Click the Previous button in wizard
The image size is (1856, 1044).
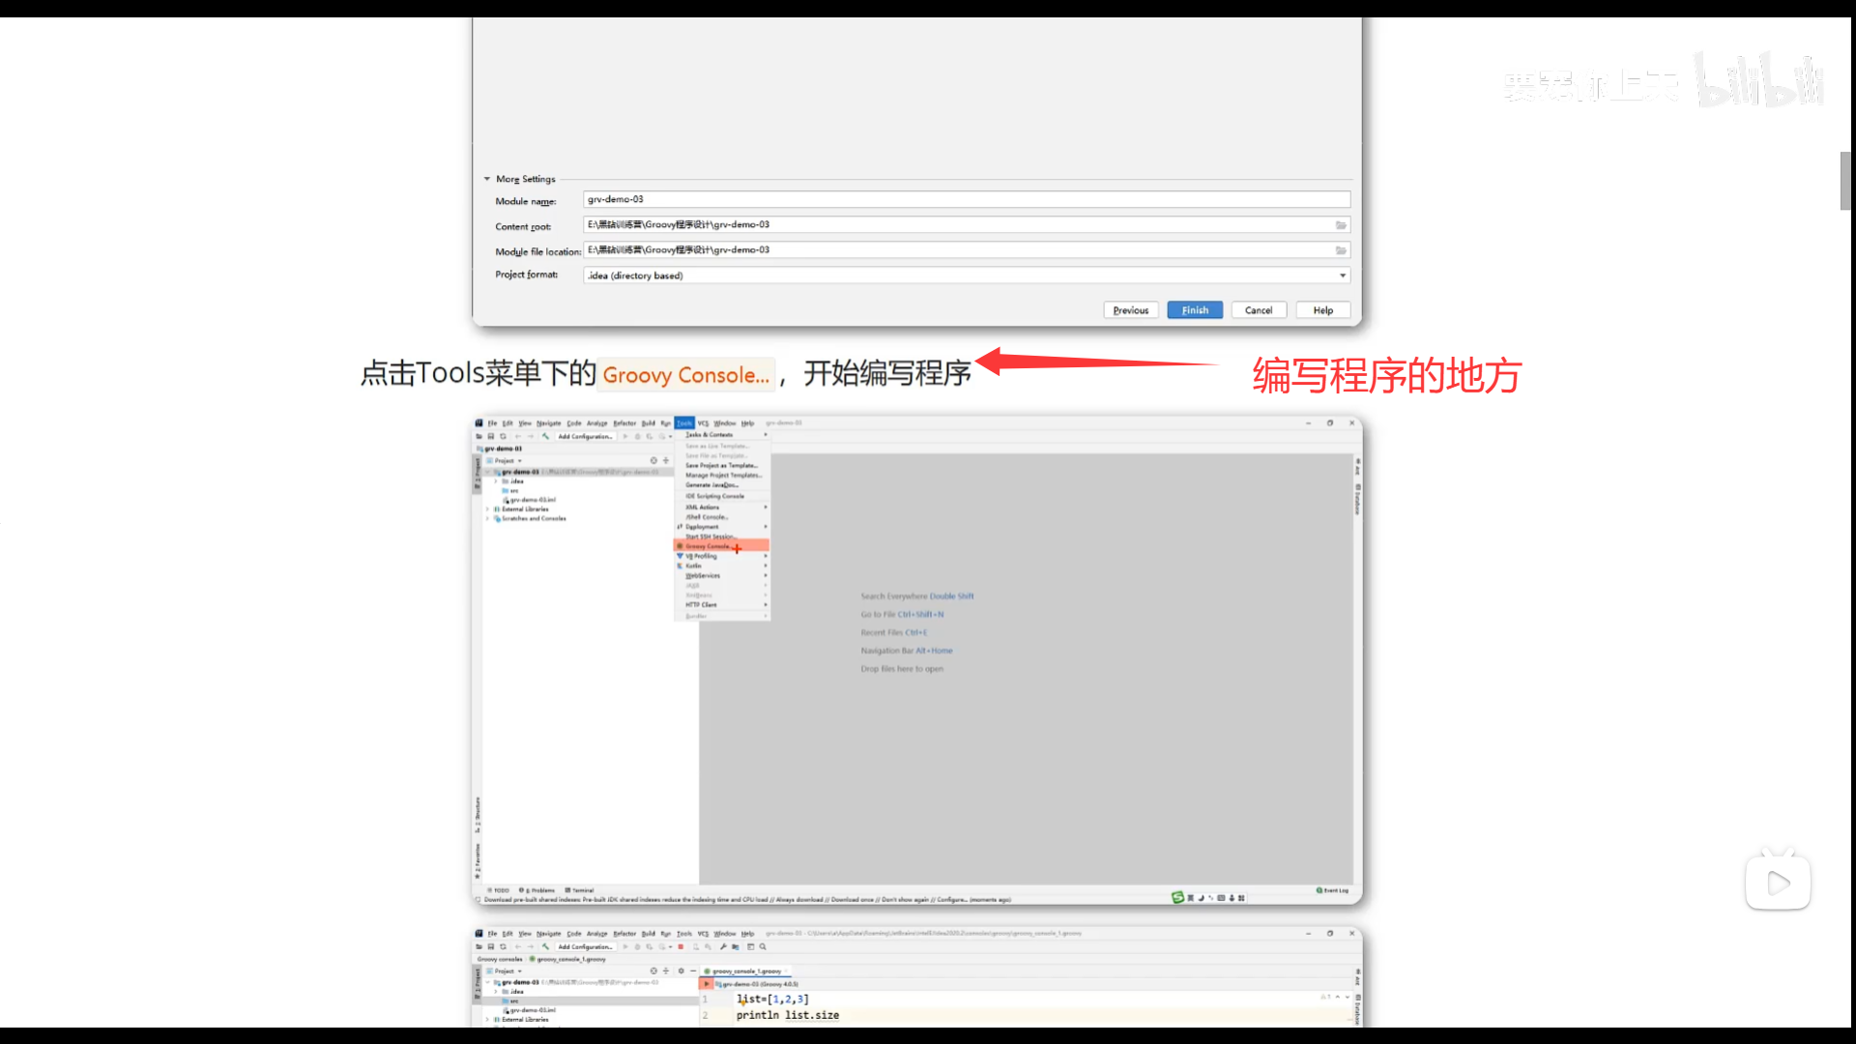click(x=1130, y=310)
